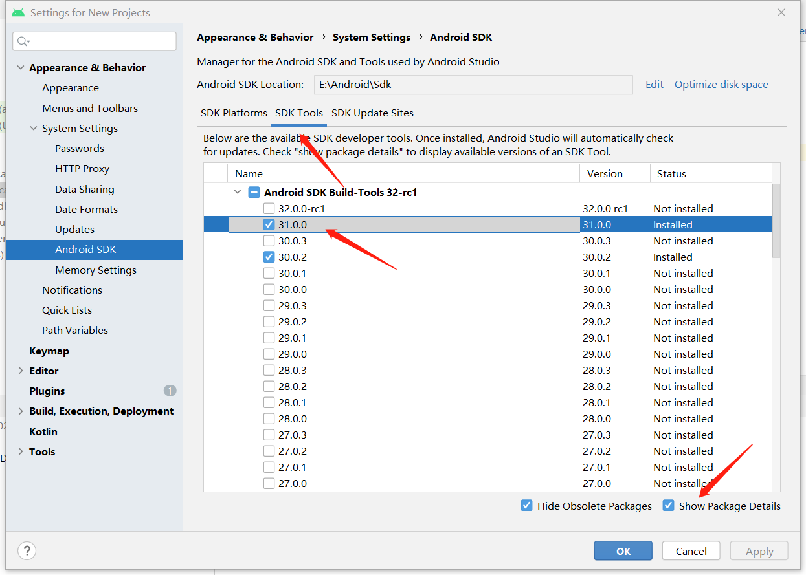Enable the 32.0.0-rc1 build tools checkbox
Image resolution: width=806 pixels, height=575 pixels.
tap(269, 208)
